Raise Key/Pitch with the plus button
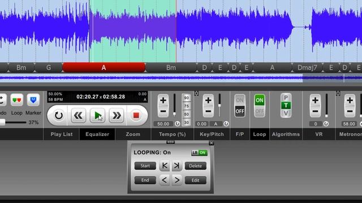Image resolution: width=362 pixels, height=203 pixels. 208,100
